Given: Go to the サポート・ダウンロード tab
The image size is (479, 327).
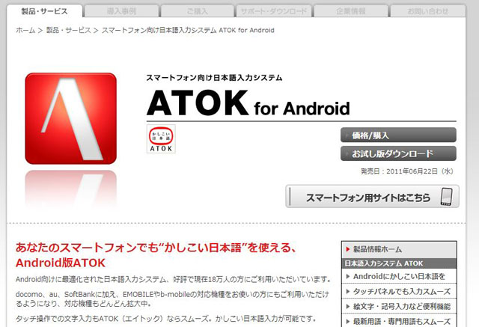Looking at the screenshot, I should click(274, 11).
